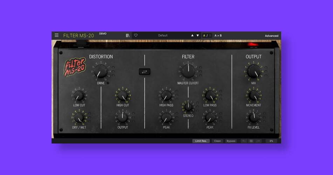
Task: Toggle the Clean mode button
Action: [x=217, y=141]
